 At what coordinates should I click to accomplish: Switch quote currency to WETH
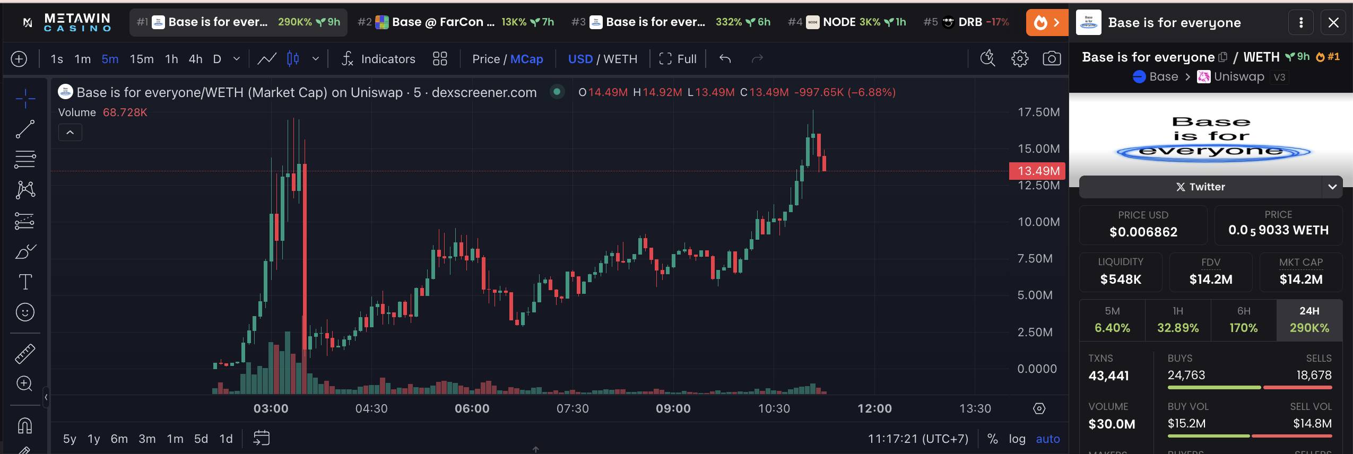pos(620,59)
